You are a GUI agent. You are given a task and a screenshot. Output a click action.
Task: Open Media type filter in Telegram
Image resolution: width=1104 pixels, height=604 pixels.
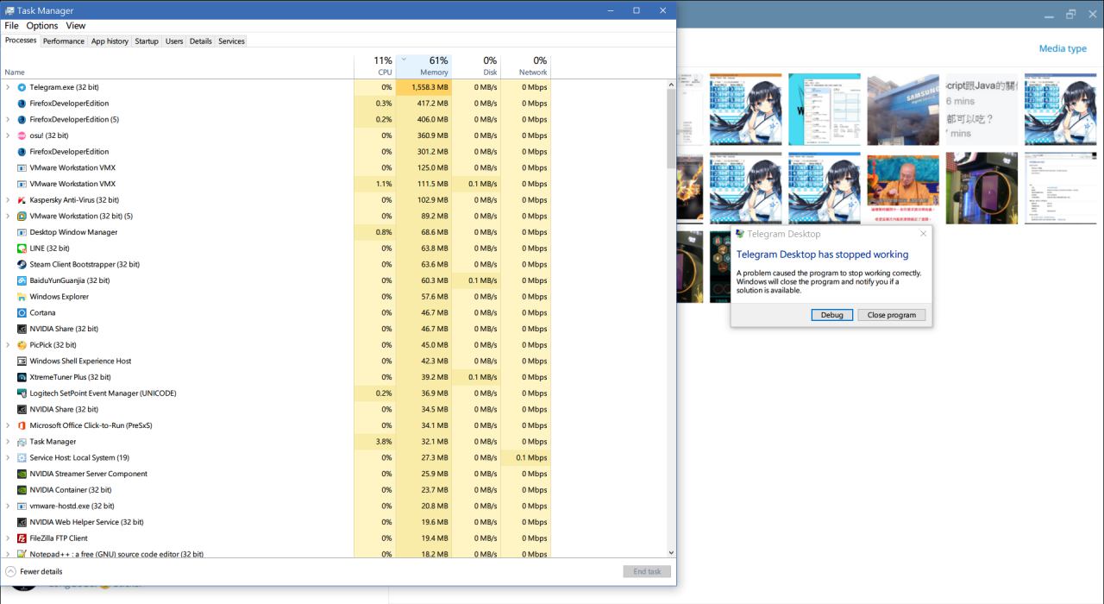1063,48
